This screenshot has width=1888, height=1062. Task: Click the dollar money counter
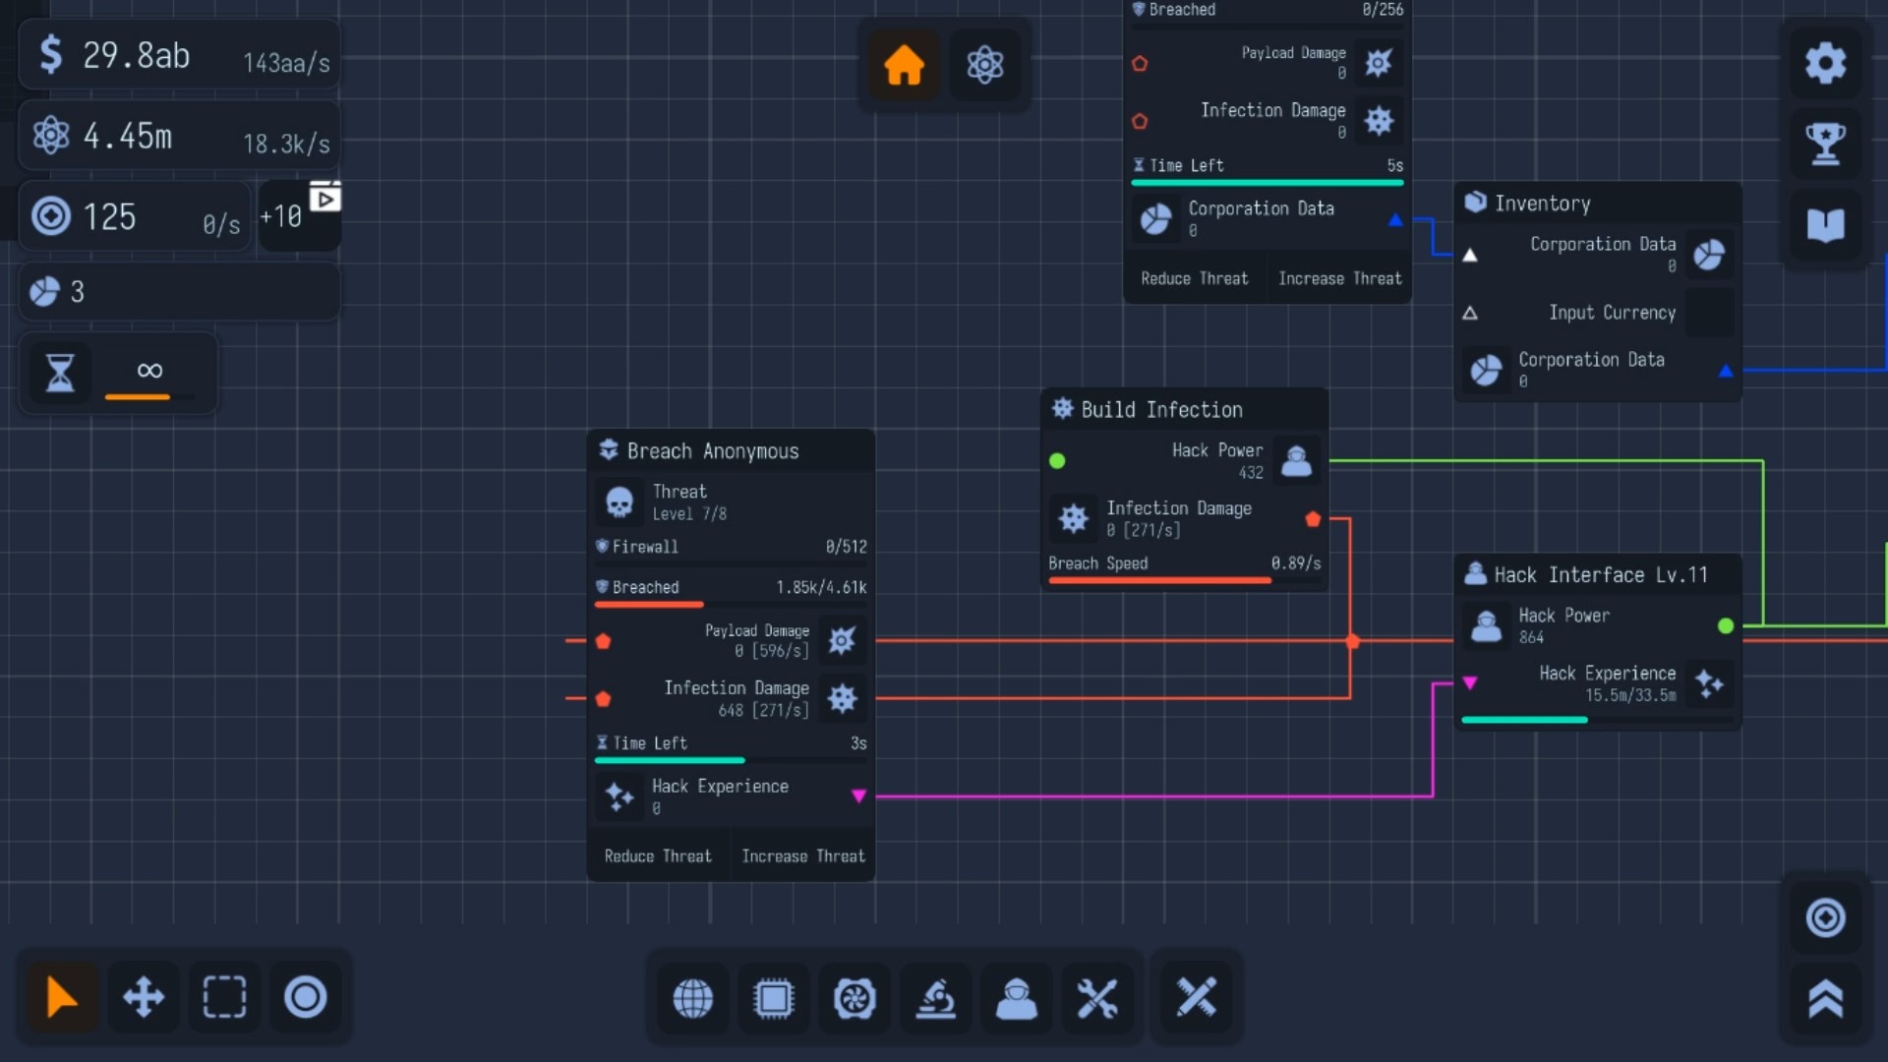coord(180,56)
